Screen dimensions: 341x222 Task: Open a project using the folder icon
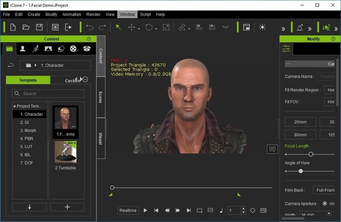26,27
